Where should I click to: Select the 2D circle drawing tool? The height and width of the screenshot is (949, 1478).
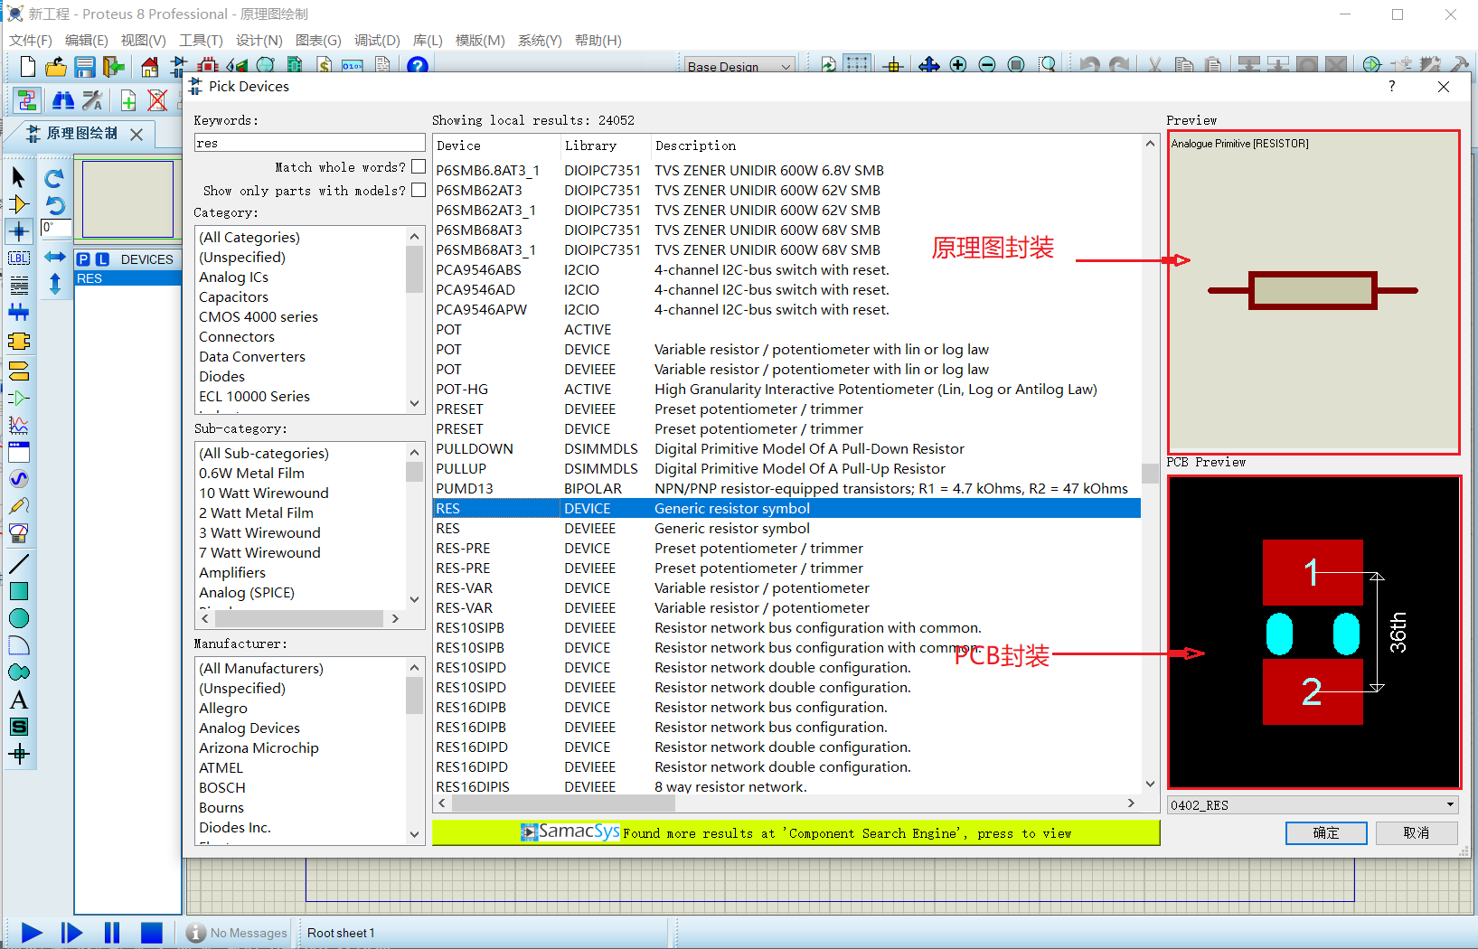pos(18,618)
